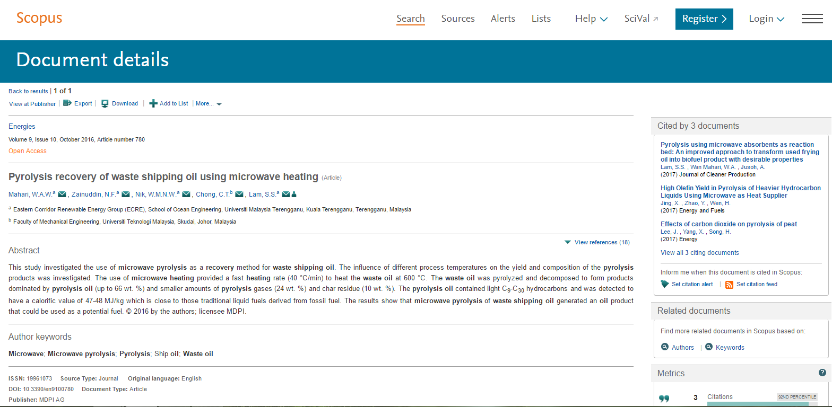
Task: Click email envelope icon beside Chong, C.T.
Action: [x=239, y=194]
